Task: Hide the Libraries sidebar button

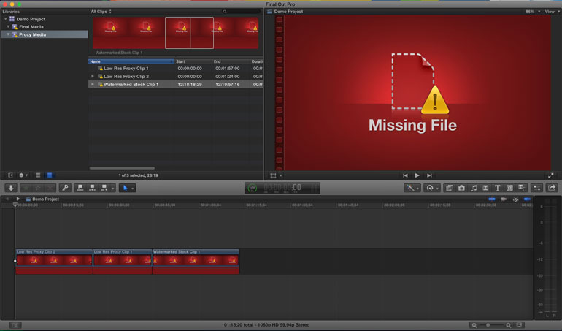Action: [x=10, y=175]
